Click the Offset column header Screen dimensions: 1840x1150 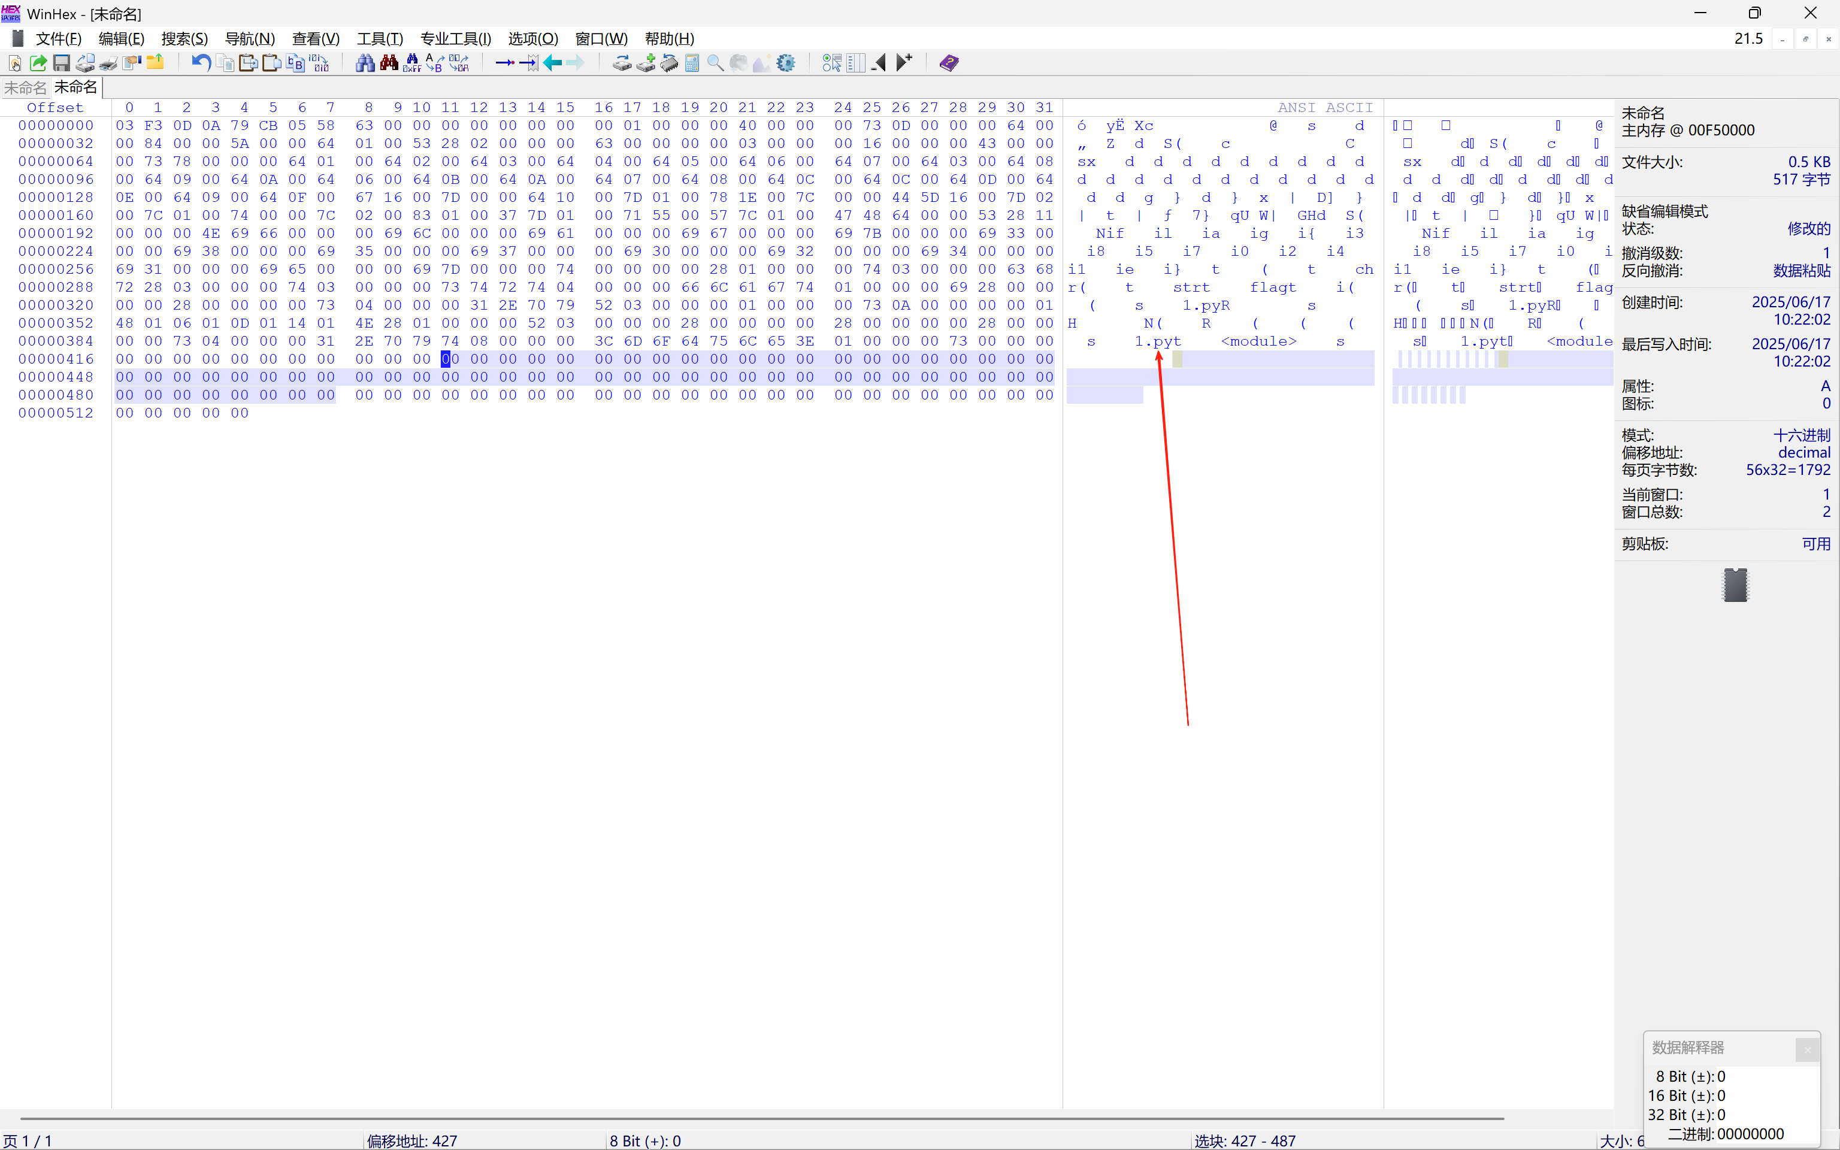tap(55, 108)
